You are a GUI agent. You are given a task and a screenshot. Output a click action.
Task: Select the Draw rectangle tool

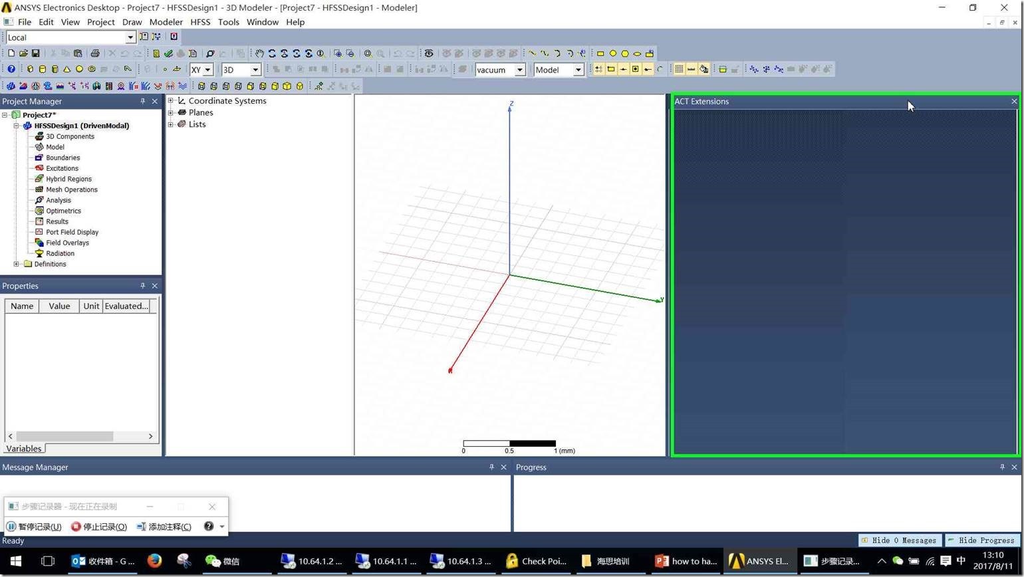[x=600, y=53]
